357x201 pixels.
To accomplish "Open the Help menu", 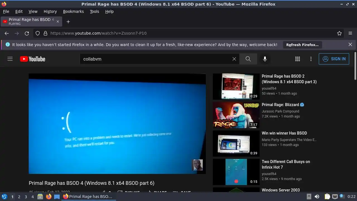I will 109,11.
